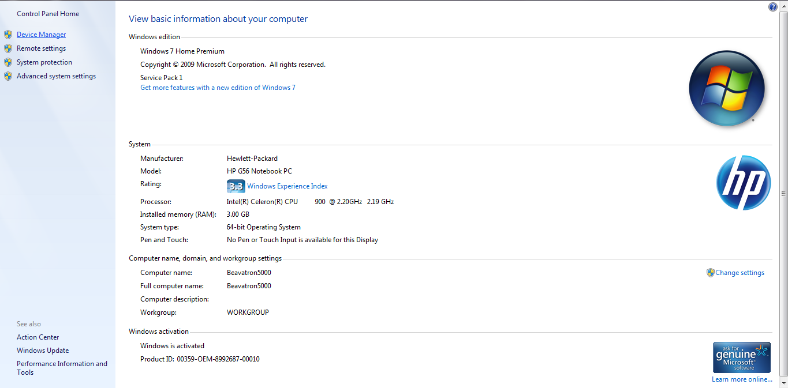Screen dimensions: 788x388
Task: Click the '64-bit Operating System' value
Action: click(264, 227)
